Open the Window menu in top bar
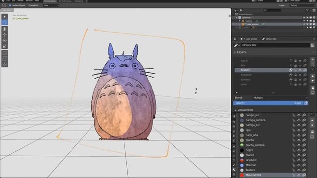317x178 pixels. coord(29,1)
